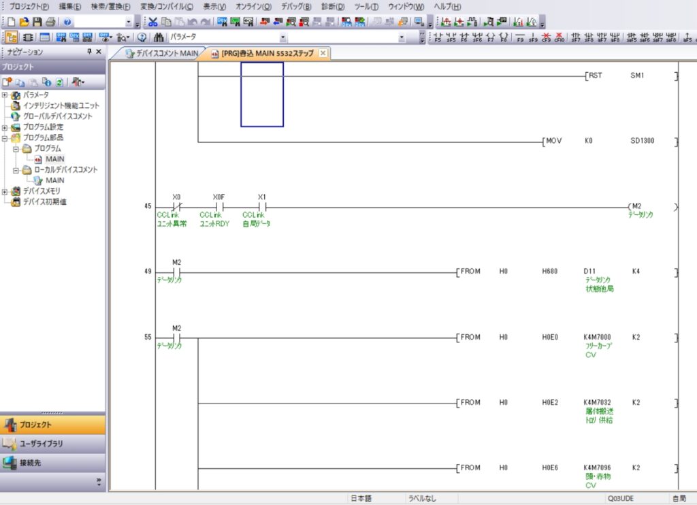
Task: Click the Open project folder icon
Action: pyautogui.click(x=24, y=22)
